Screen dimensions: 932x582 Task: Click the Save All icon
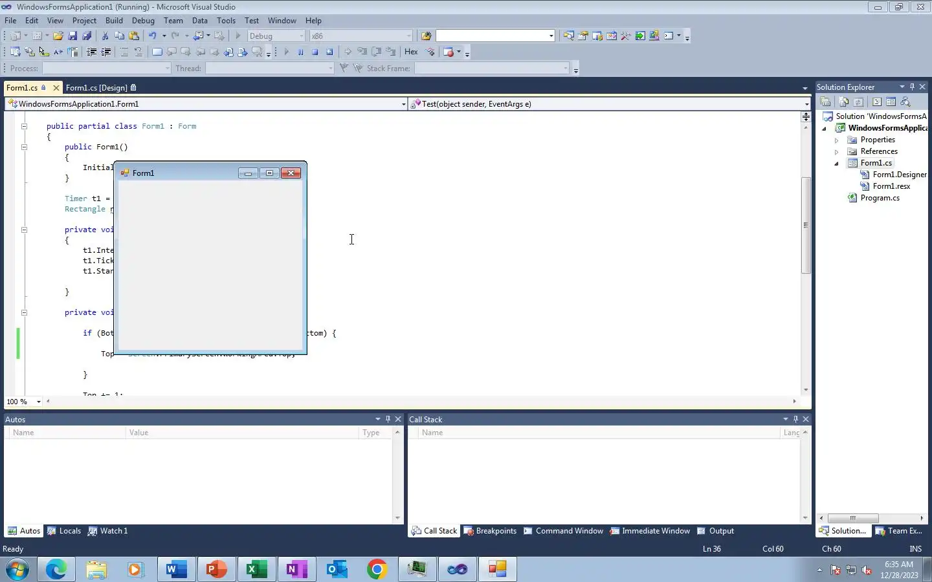click(x=87, y=36)
